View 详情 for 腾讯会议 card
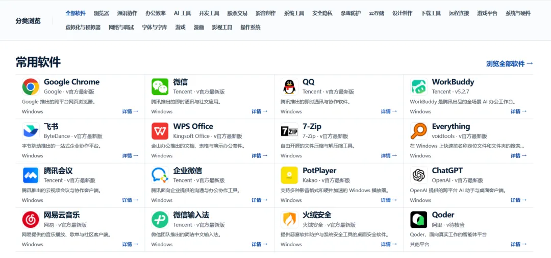 click(131, 200)
